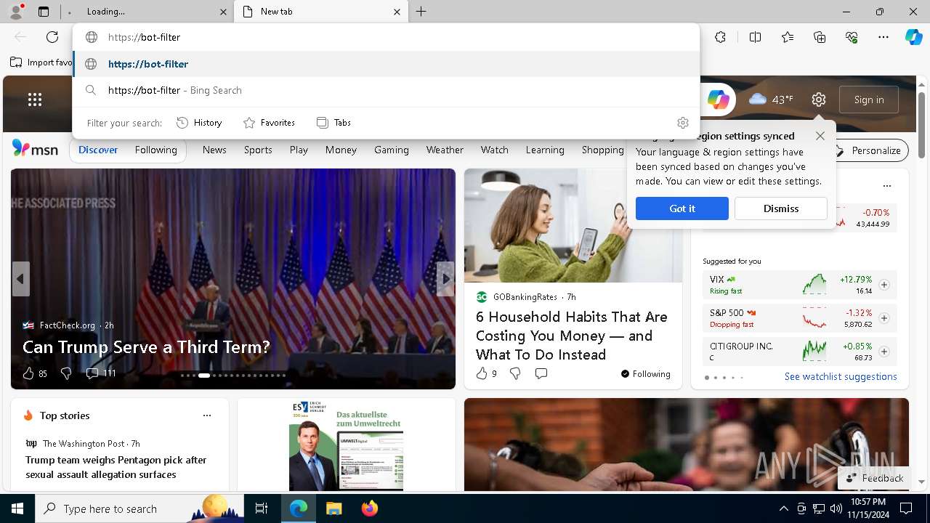Filter search by Tabs
This screenshot has height=523, width=930.
[334, 123]
